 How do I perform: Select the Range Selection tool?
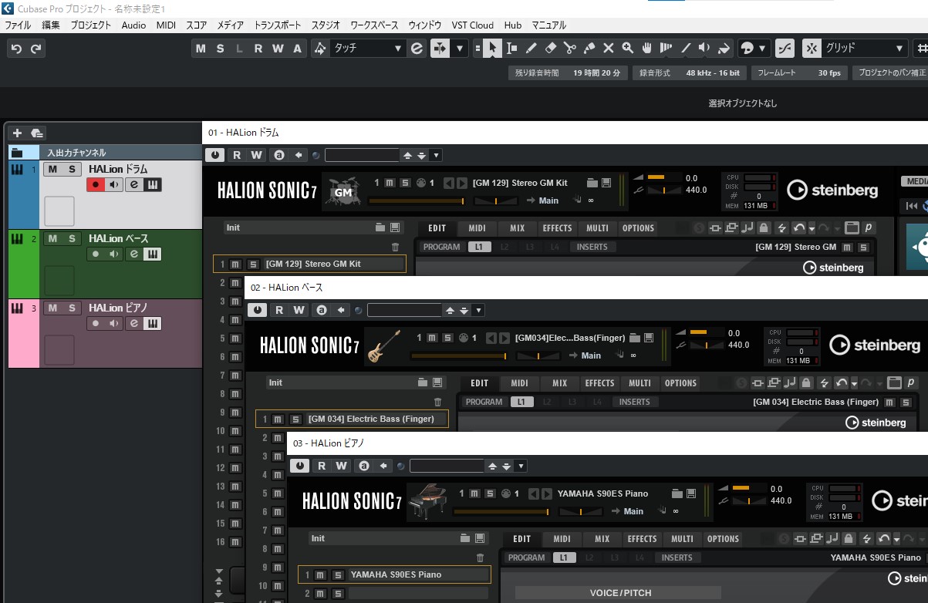coord(511,48)
